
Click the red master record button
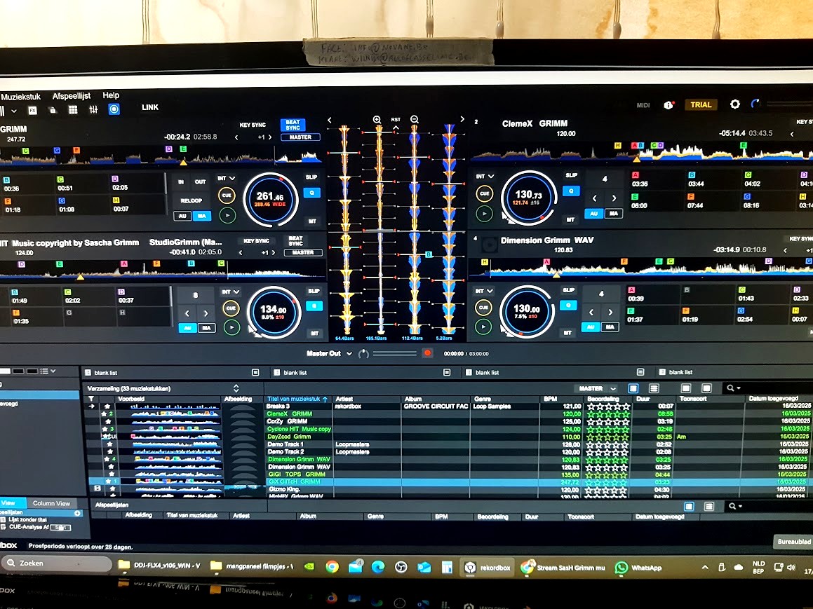coord(427,353)
